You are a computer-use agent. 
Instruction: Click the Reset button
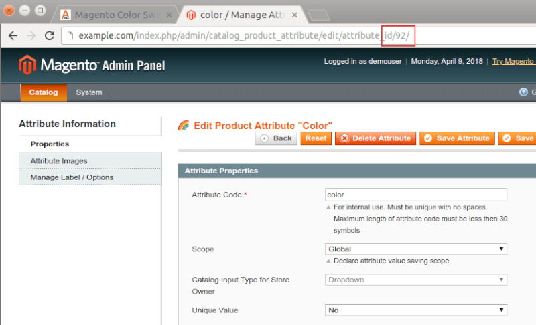[316, 138]
